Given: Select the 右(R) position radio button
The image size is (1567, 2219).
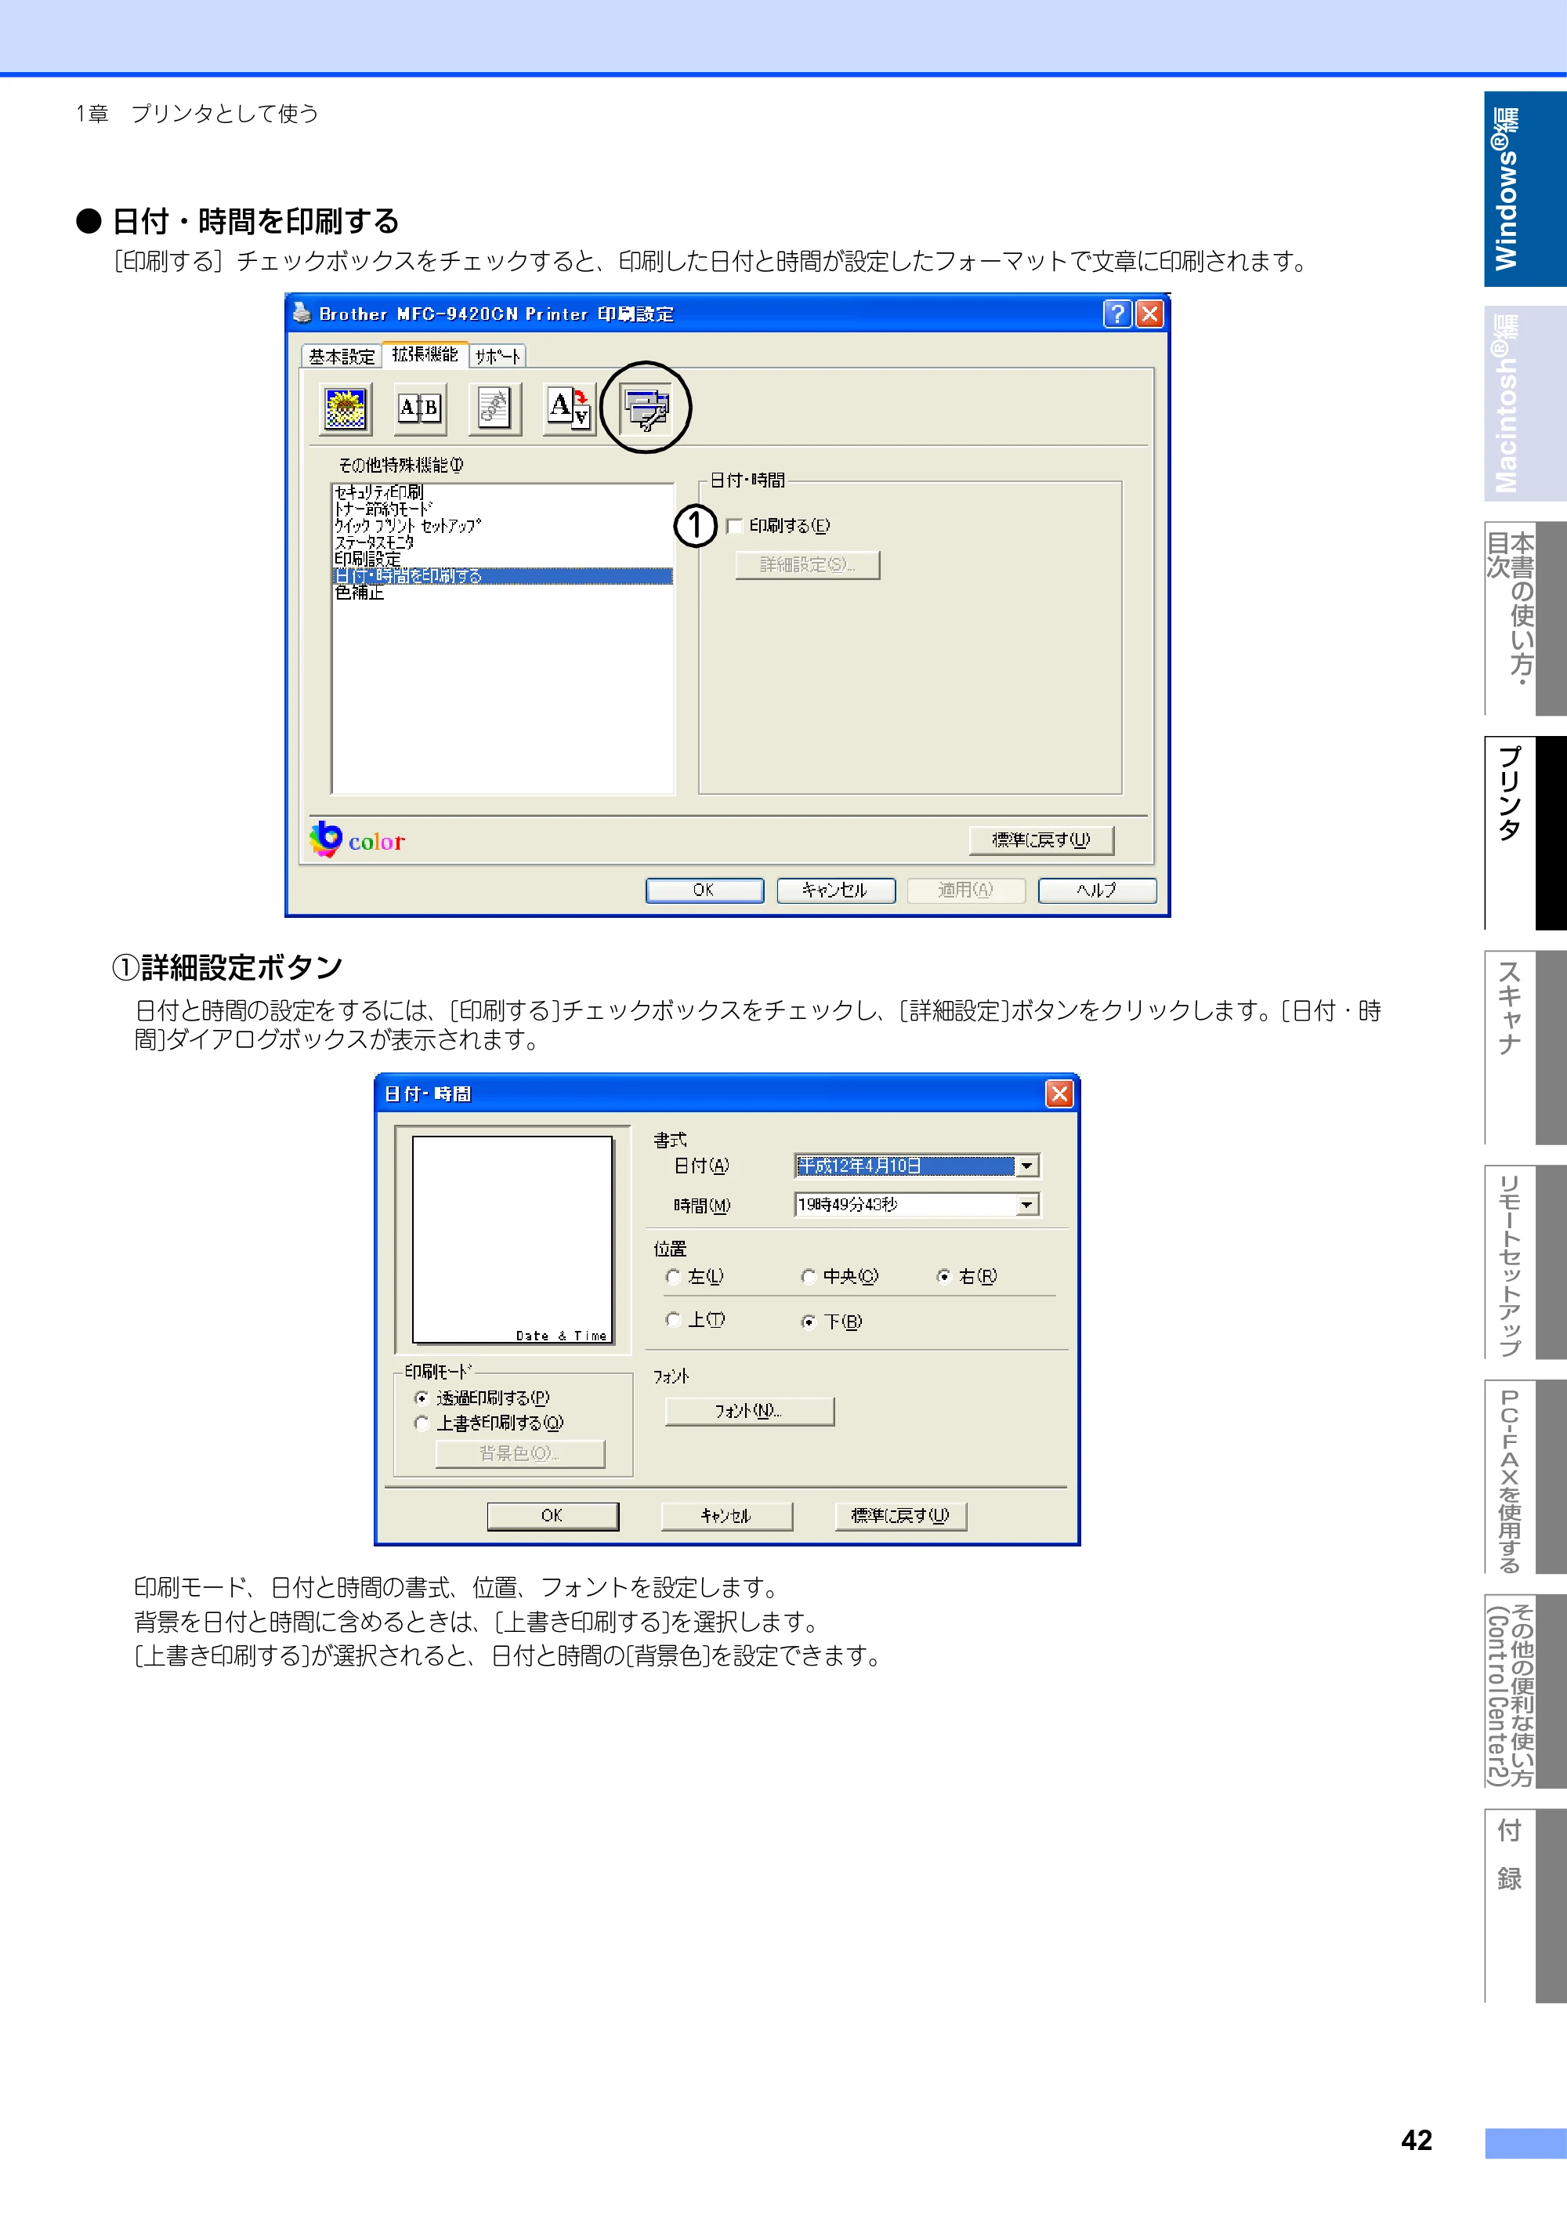Looking at the screenshot, I should (x=944, y=1277).
